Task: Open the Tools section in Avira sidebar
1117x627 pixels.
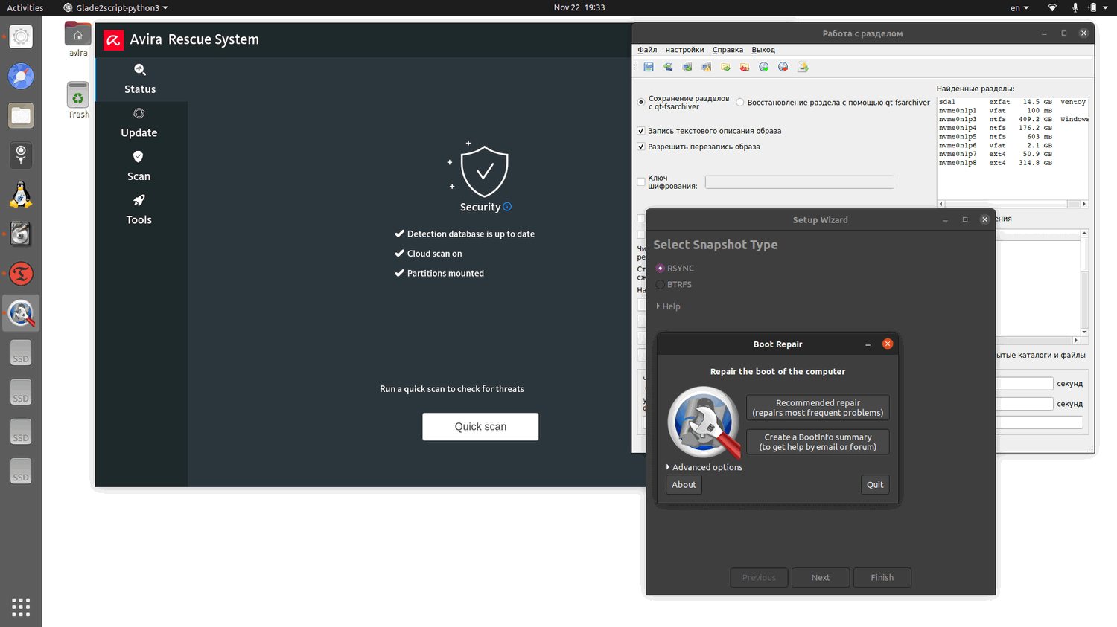Action: (x=139, y=210)
